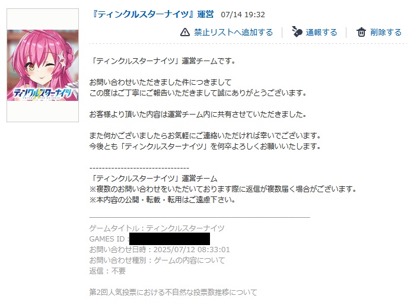Delete the message with 削除する link
The image size is (417, 305).
coord(386,32)
